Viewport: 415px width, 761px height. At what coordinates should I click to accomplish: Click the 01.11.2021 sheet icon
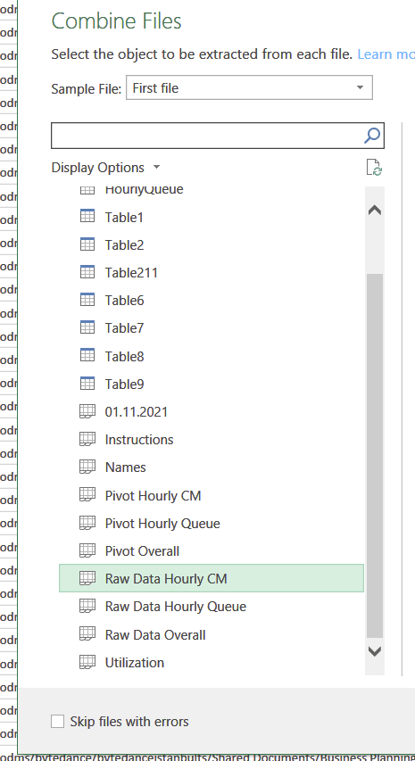[87, 411]
